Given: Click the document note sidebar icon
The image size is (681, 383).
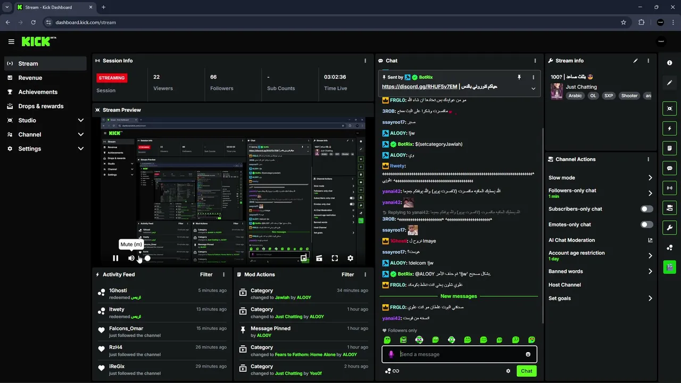Looking at the screenshot, I should point(669,148).
